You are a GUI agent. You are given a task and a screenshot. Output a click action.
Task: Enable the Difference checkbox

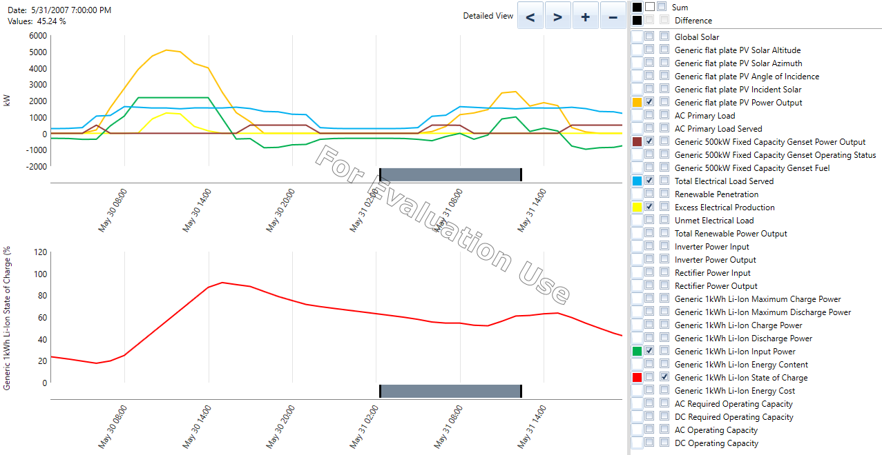648,20
